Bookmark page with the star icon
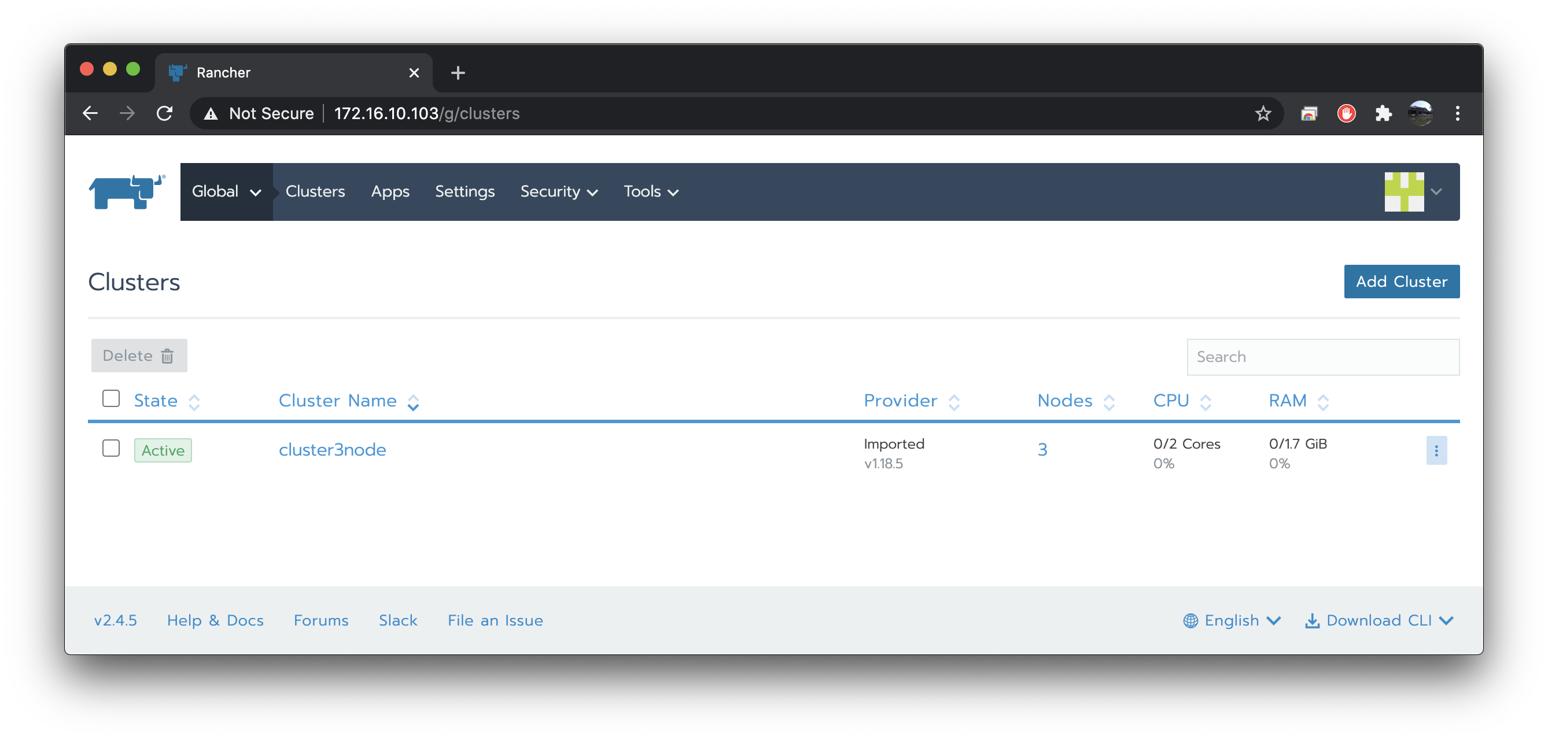 coord(1263,113)
